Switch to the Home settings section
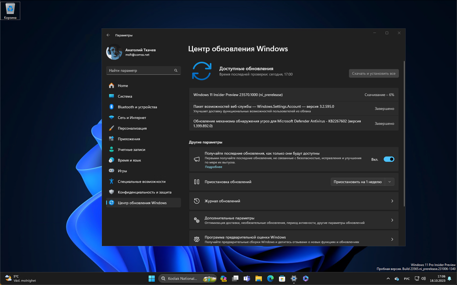 (122, 85)
